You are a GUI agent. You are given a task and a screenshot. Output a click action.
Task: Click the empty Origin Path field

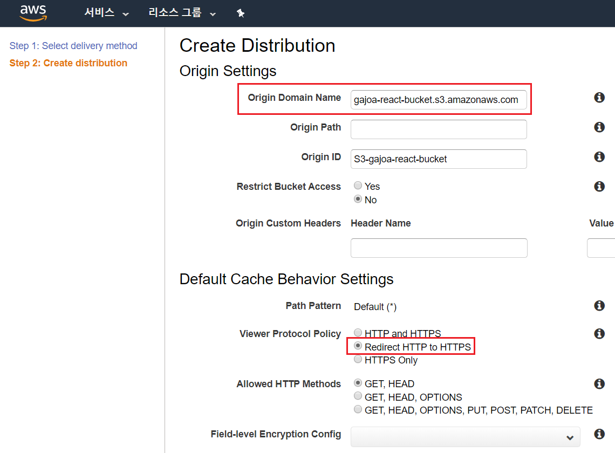click(x=439, y=129)
